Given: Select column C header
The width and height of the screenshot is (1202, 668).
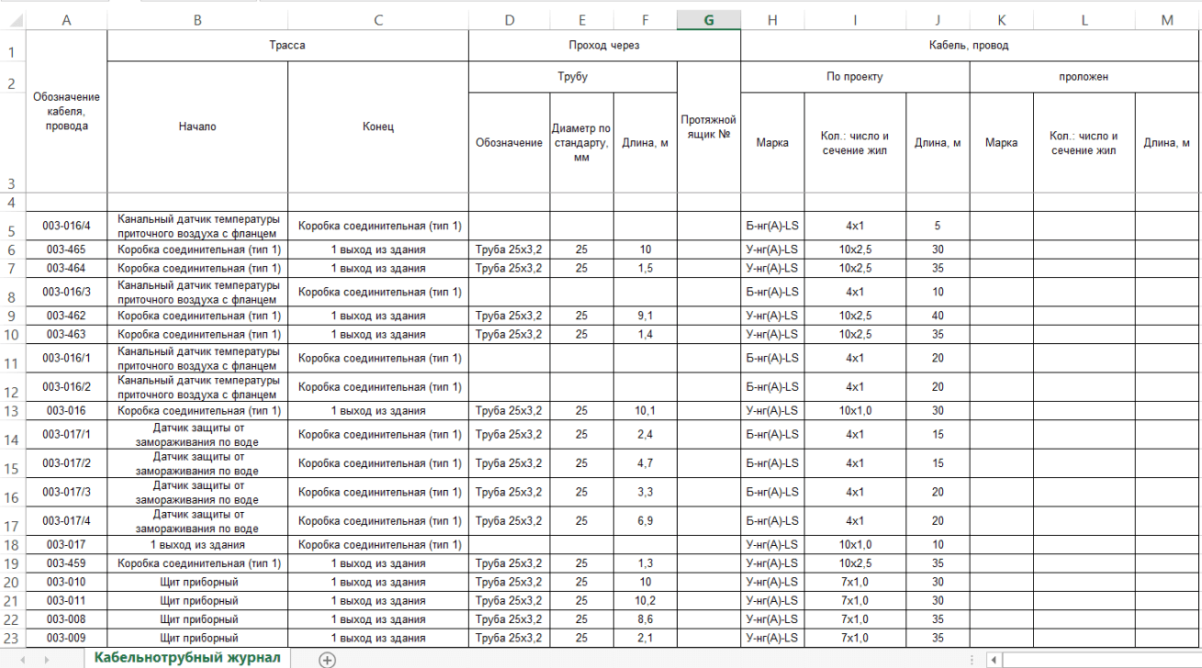Looking at the screenshot, I should [x=378, y=21].
